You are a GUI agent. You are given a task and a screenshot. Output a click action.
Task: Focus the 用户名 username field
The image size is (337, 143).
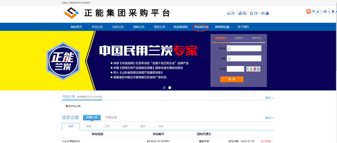pyautogui.click(x=244, y=48)
